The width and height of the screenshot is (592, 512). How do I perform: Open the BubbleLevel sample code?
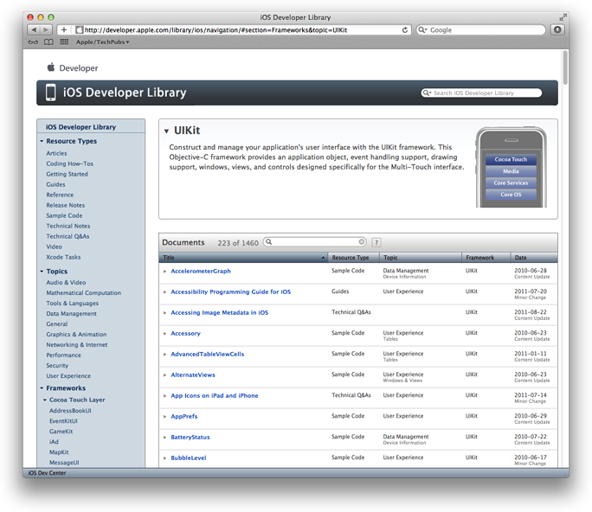pyautogui.click(x=189, y=458)
